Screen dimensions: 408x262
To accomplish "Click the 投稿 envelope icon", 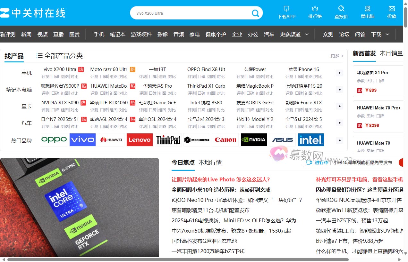I will pos(392,9).
